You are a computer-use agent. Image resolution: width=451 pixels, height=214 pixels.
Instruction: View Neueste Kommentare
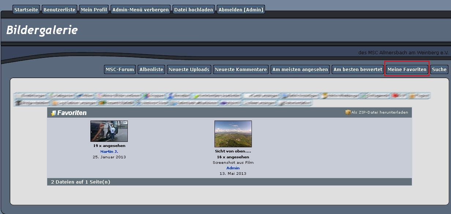[x=241, y=69]
